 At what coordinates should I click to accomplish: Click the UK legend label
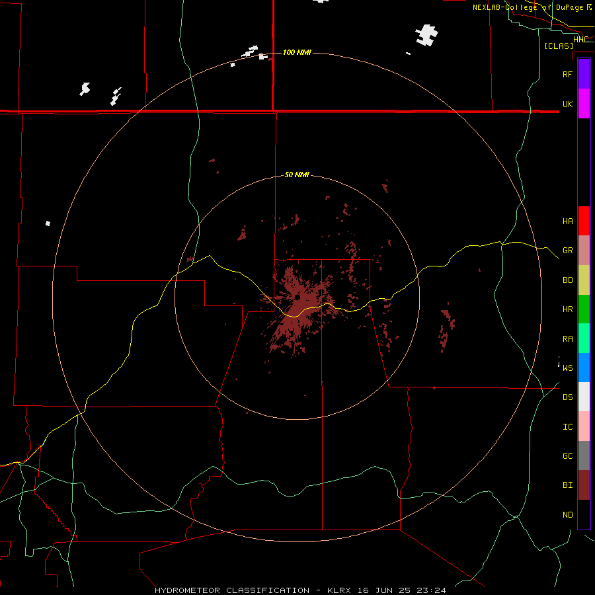567,104
